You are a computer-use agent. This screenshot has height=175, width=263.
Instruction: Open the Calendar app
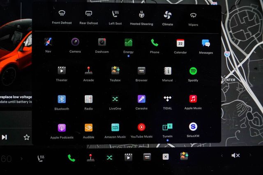[180, 46]
